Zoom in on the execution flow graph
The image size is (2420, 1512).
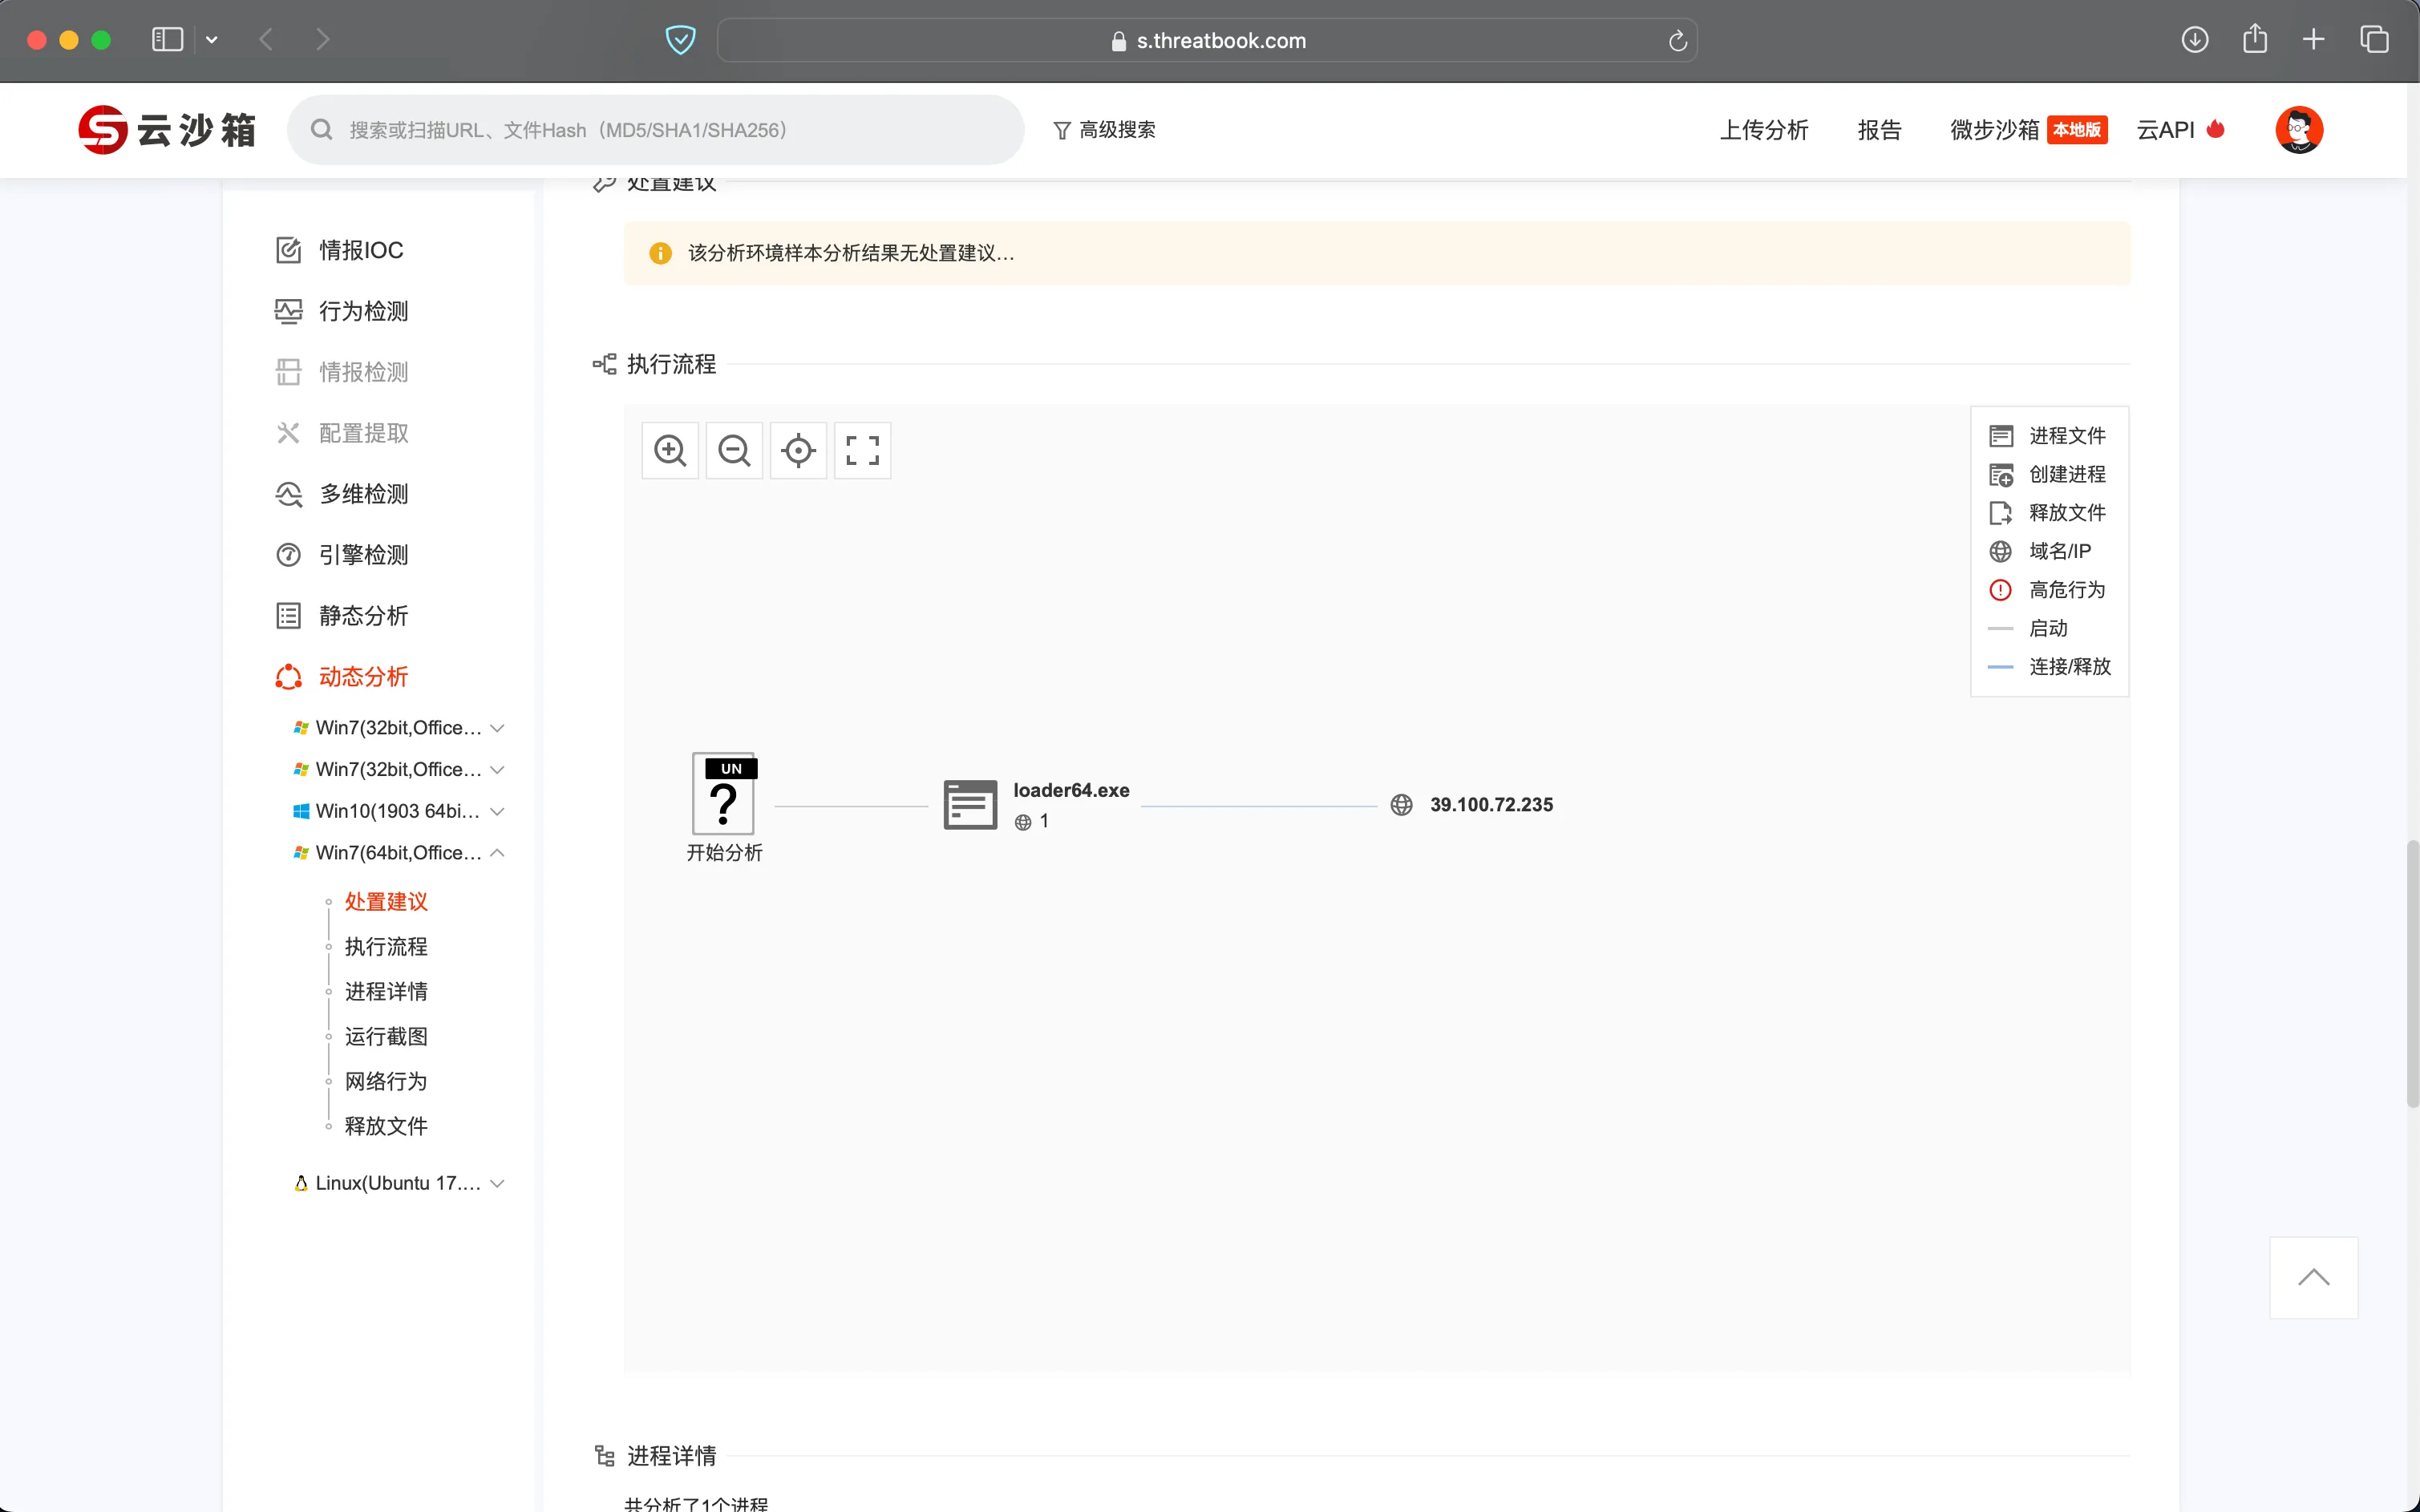point(670,451)
